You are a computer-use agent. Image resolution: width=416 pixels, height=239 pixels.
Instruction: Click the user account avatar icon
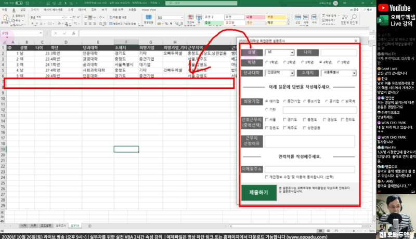pyautogui.click(x=335, y=3)
